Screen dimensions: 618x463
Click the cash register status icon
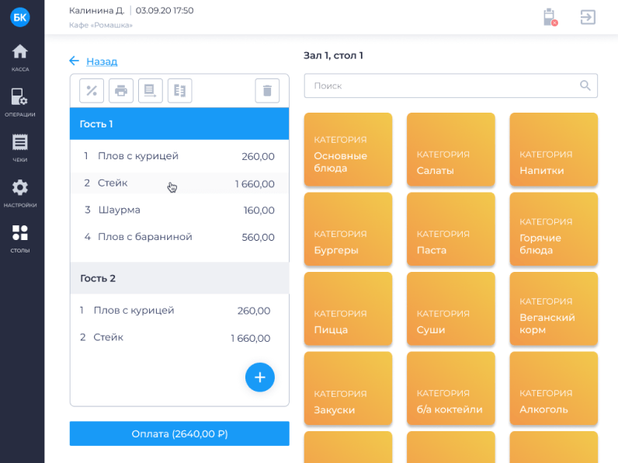tap(550, 17)
